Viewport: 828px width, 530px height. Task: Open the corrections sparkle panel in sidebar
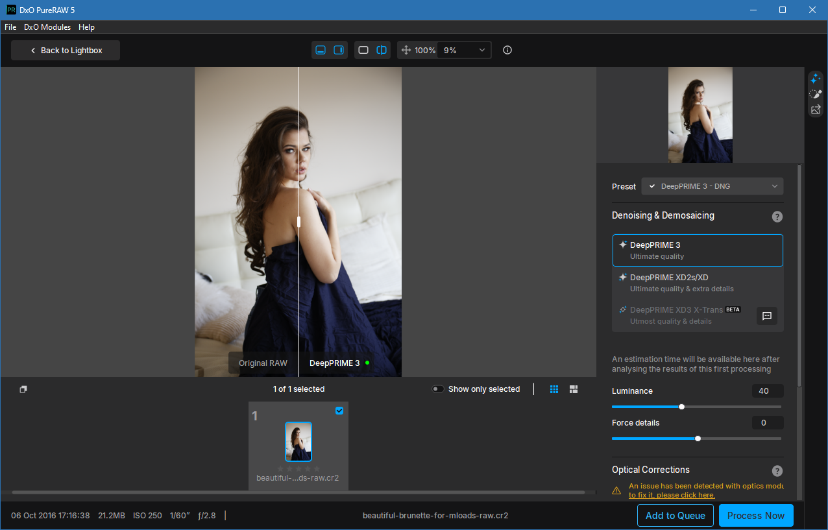816,78
